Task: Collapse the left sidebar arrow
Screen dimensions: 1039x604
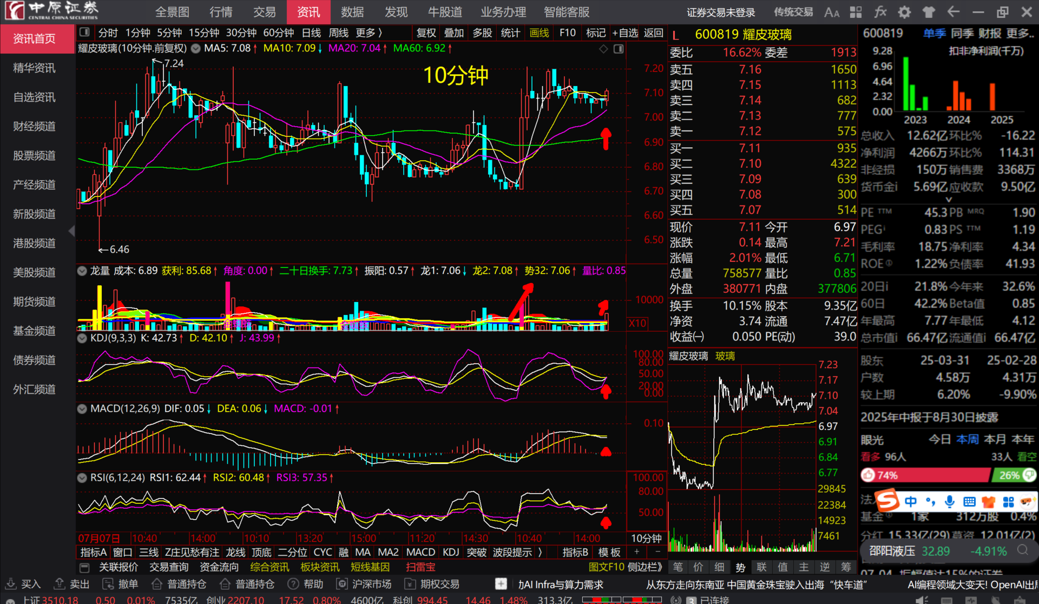Action: 71,231
